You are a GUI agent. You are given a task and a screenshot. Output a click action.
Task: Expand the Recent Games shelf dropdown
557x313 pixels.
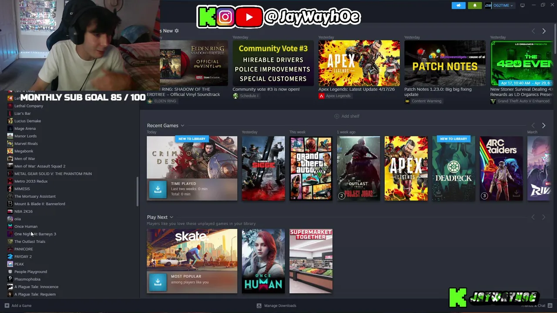point(182,126)
